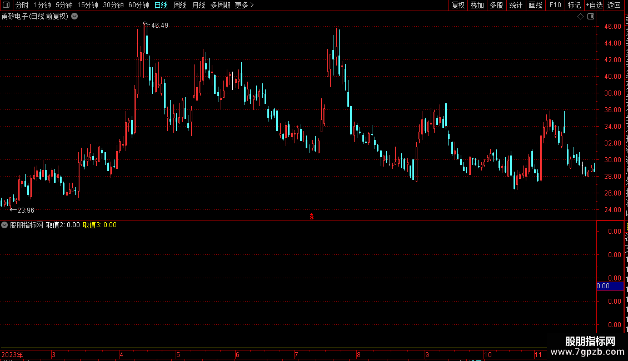Open the 画线 drawing tools
Image resolution: width=628 pixels, height=361 pixels.
(535, 5)
